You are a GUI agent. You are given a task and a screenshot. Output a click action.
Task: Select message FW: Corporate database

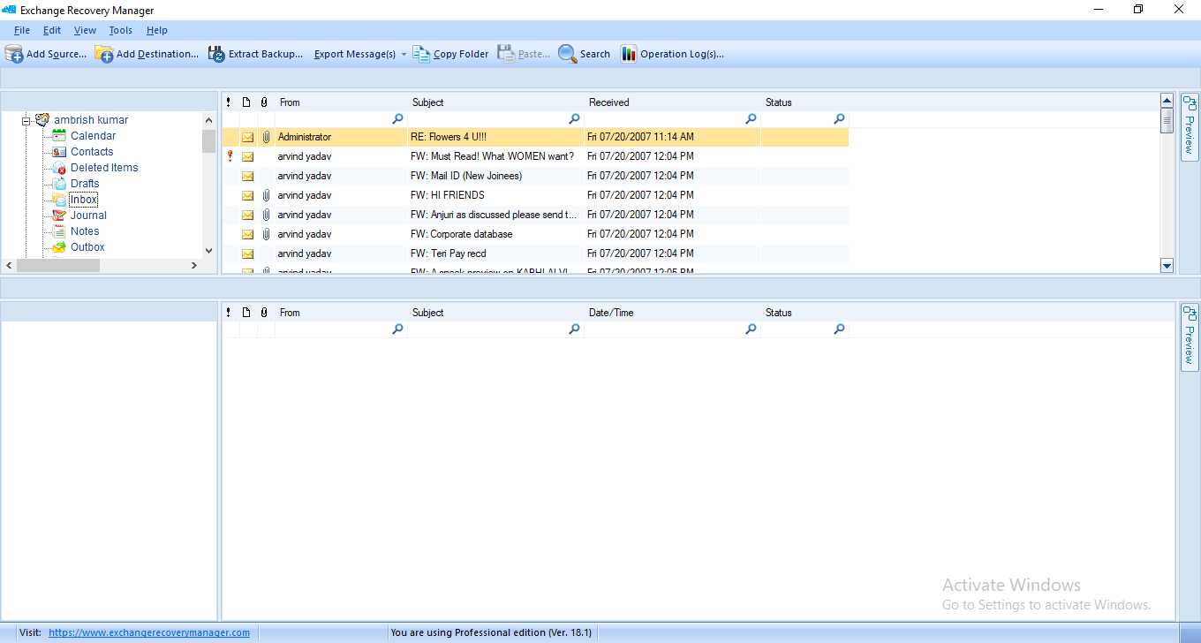click(535, 234)
